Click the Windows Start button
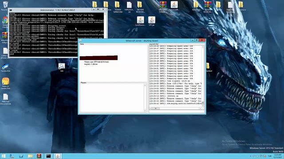 [4, 156]
